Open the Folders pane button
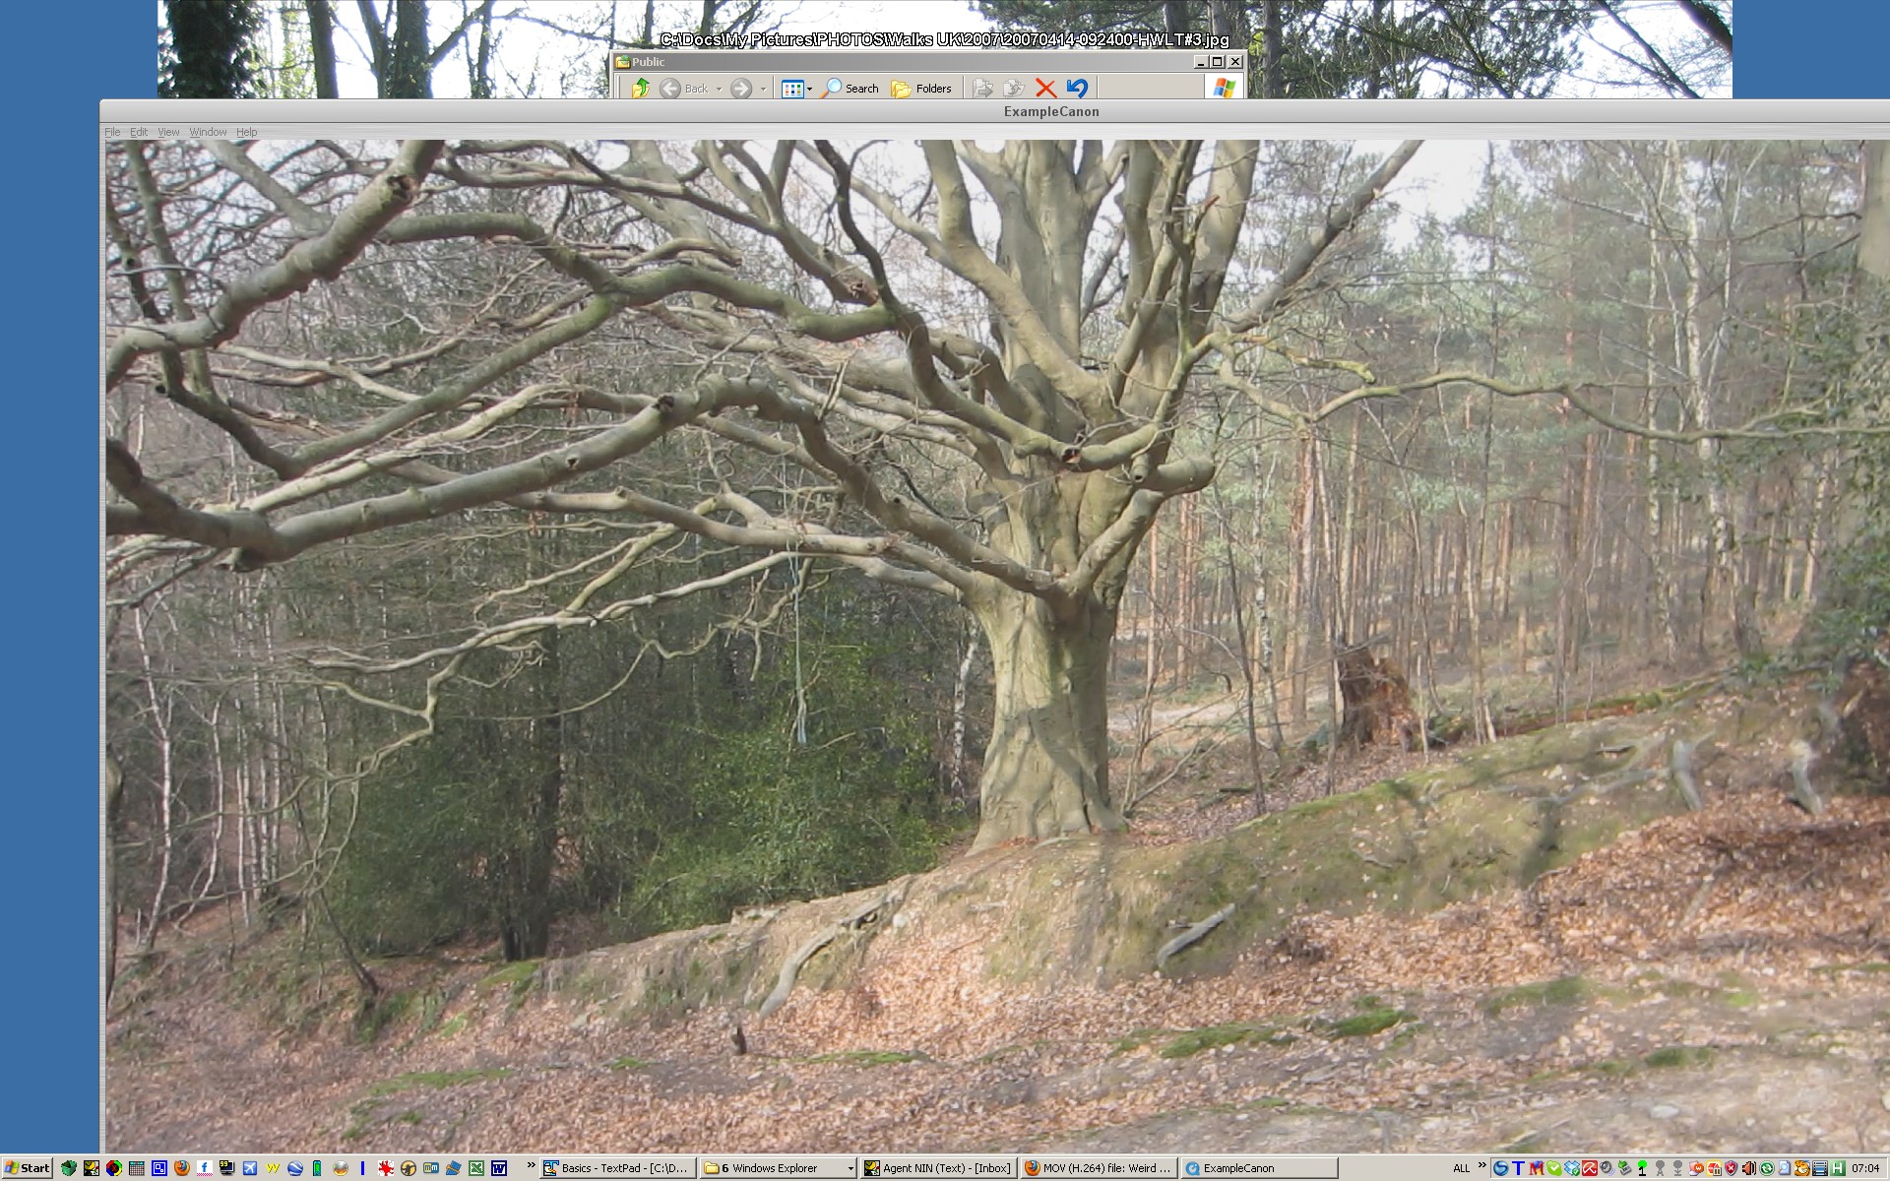Screen dimensions: 1890x1181 (x=921, y=89)
